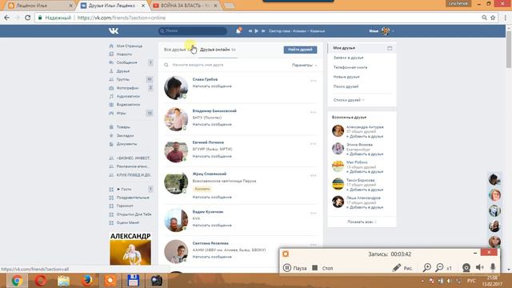Screen dimensions: 512x288
Task: Open Моя Страница in the left menu
Action: click(x=130, y=46)
